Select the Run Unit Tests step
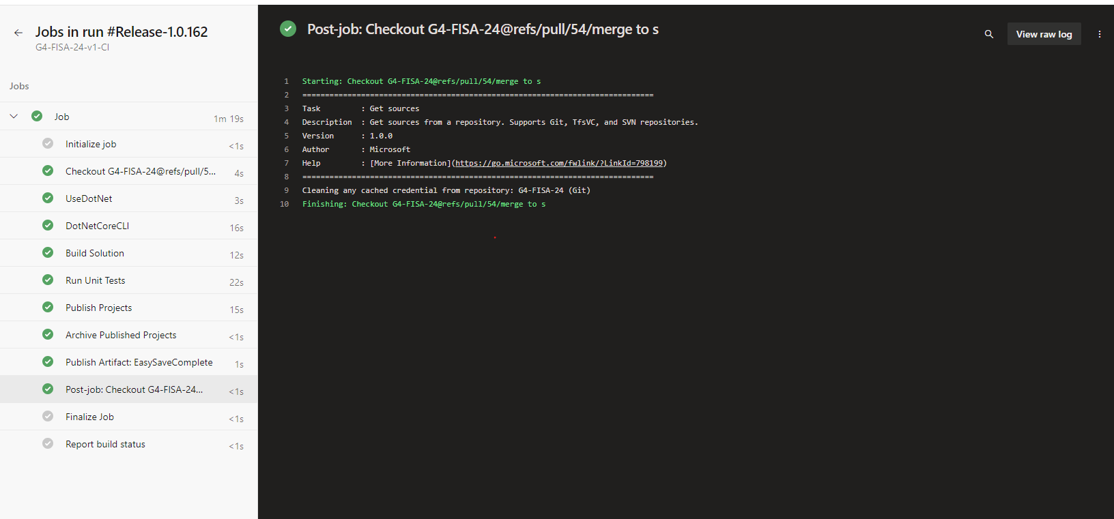The width and height of the screenshot is (1114, 519). coord(96,280)
